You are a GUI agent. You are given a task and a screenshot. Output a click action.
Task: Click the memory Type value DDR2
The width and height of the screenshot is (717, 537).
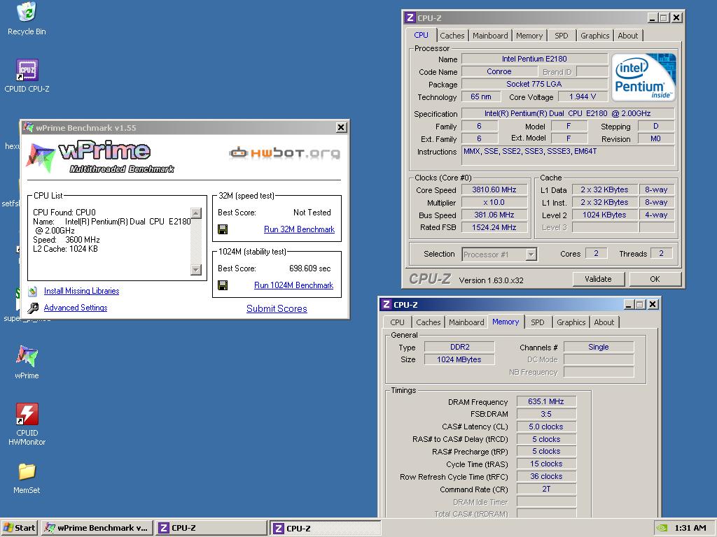(459, 347)
